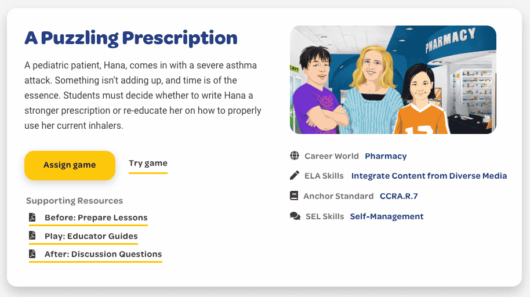
Task: Click the book icon next to Anchor Standard
Action: (294, 195)
